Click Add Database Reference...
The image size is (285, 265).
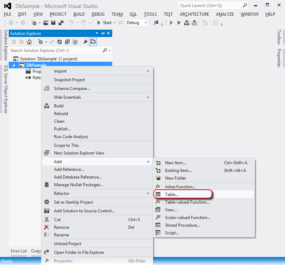(x=97, y=177)
